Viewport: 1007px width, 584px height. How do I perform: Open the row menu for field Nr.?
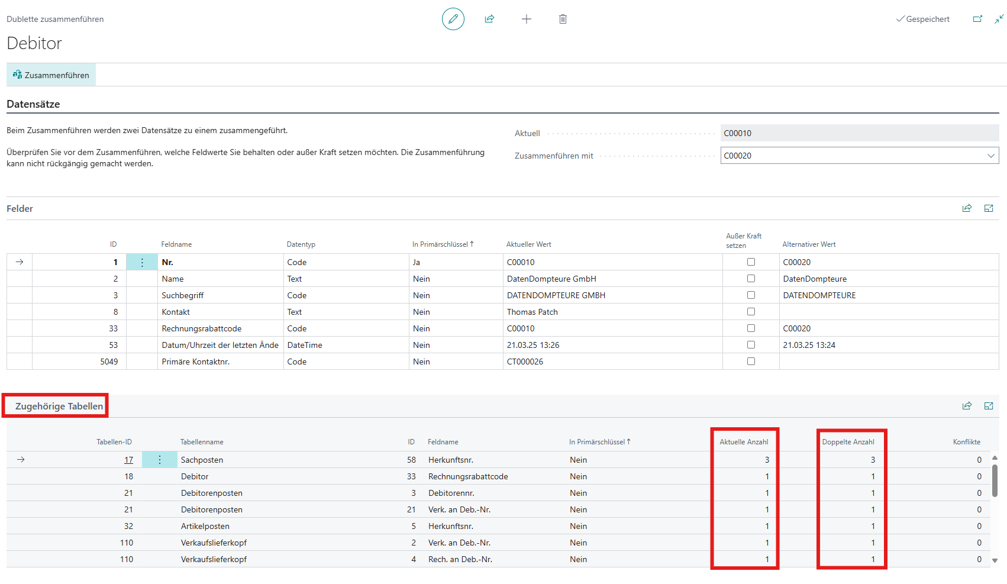click(142, 262)
